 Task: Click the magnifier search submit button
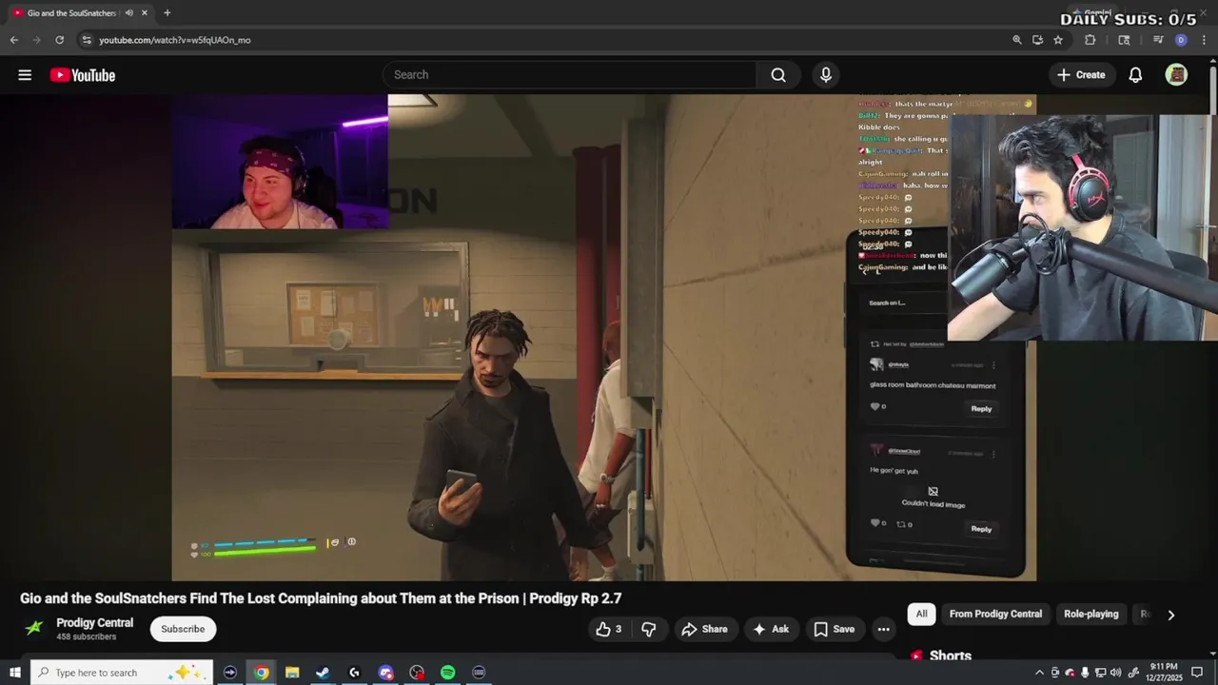coord(778,74)
